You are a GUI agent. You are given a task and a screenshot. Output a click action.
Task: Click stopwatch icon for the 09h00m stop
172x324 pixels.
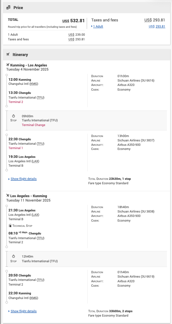tap(14, 116)
